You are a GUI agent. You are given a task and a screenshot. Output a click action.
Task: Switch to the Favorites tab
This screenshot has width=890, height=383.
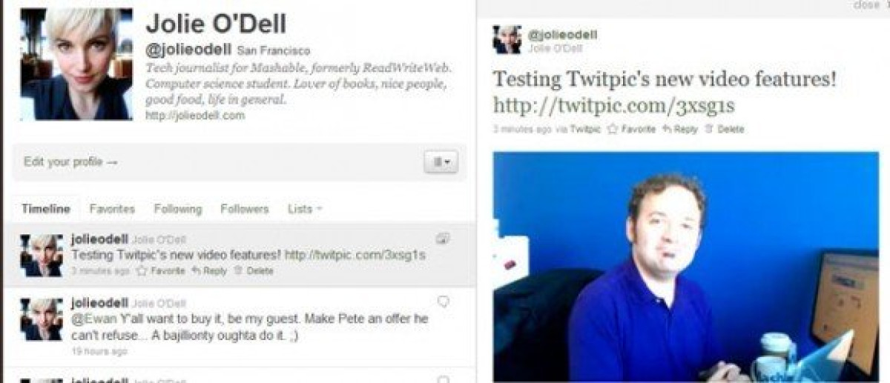coord(112,209)
